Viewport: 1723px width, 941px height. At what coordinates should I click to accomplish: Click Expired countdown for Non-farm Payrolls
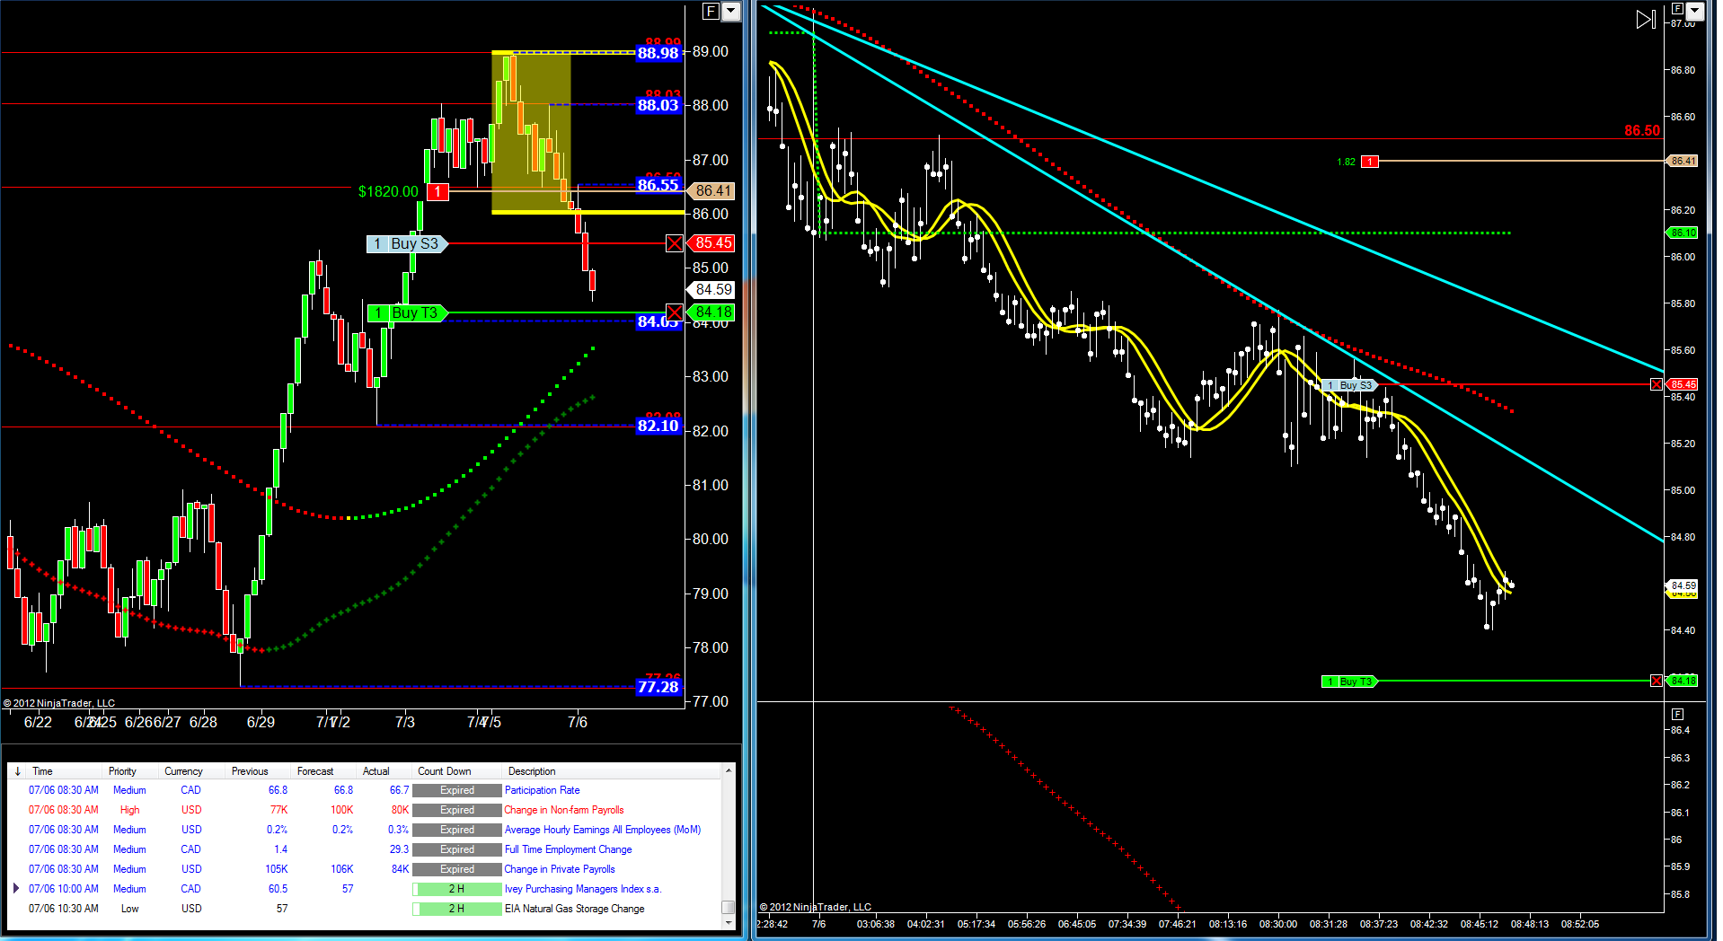457,810
